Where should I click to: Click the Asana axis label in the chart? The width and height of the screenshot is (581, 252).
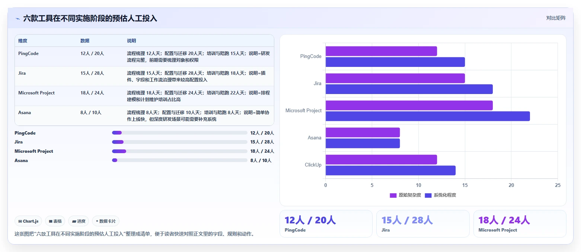[x=315, y=138]
